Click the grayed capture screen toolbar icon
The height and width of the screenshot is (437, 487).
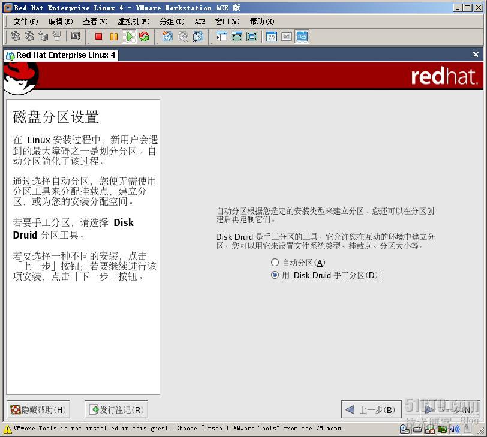coord(75,37)
